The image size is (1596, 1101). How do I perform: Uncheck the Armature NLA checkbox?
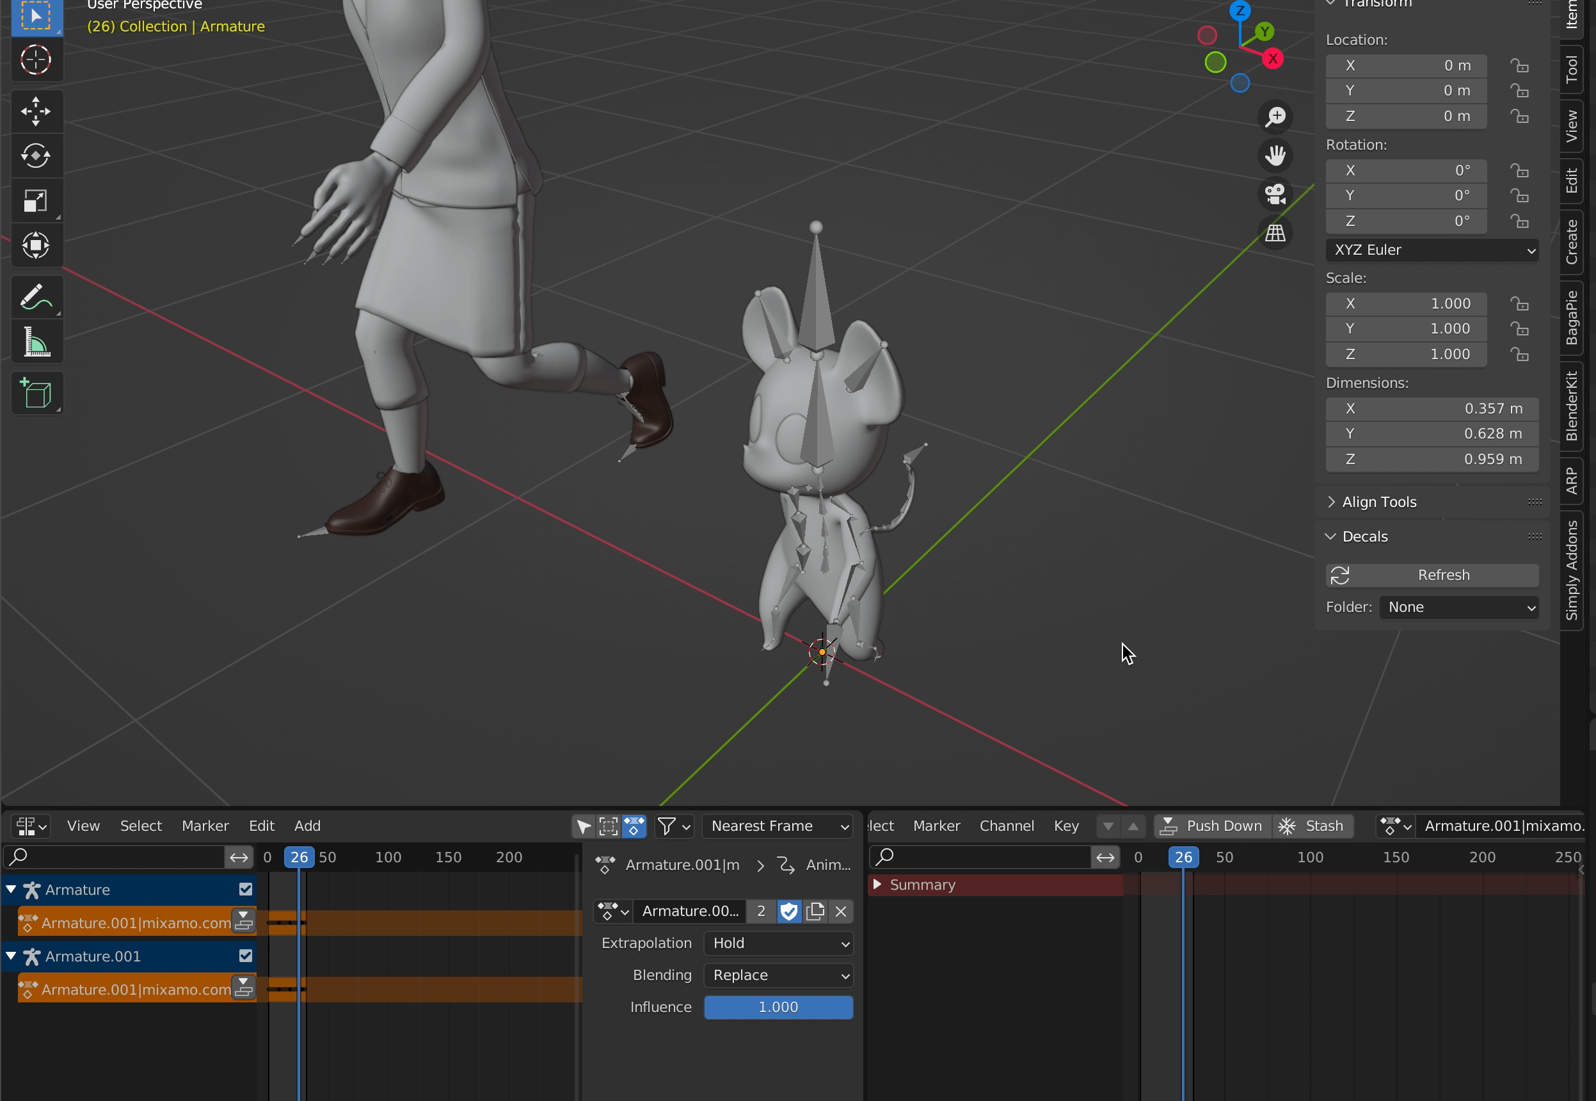coord(246,889)
